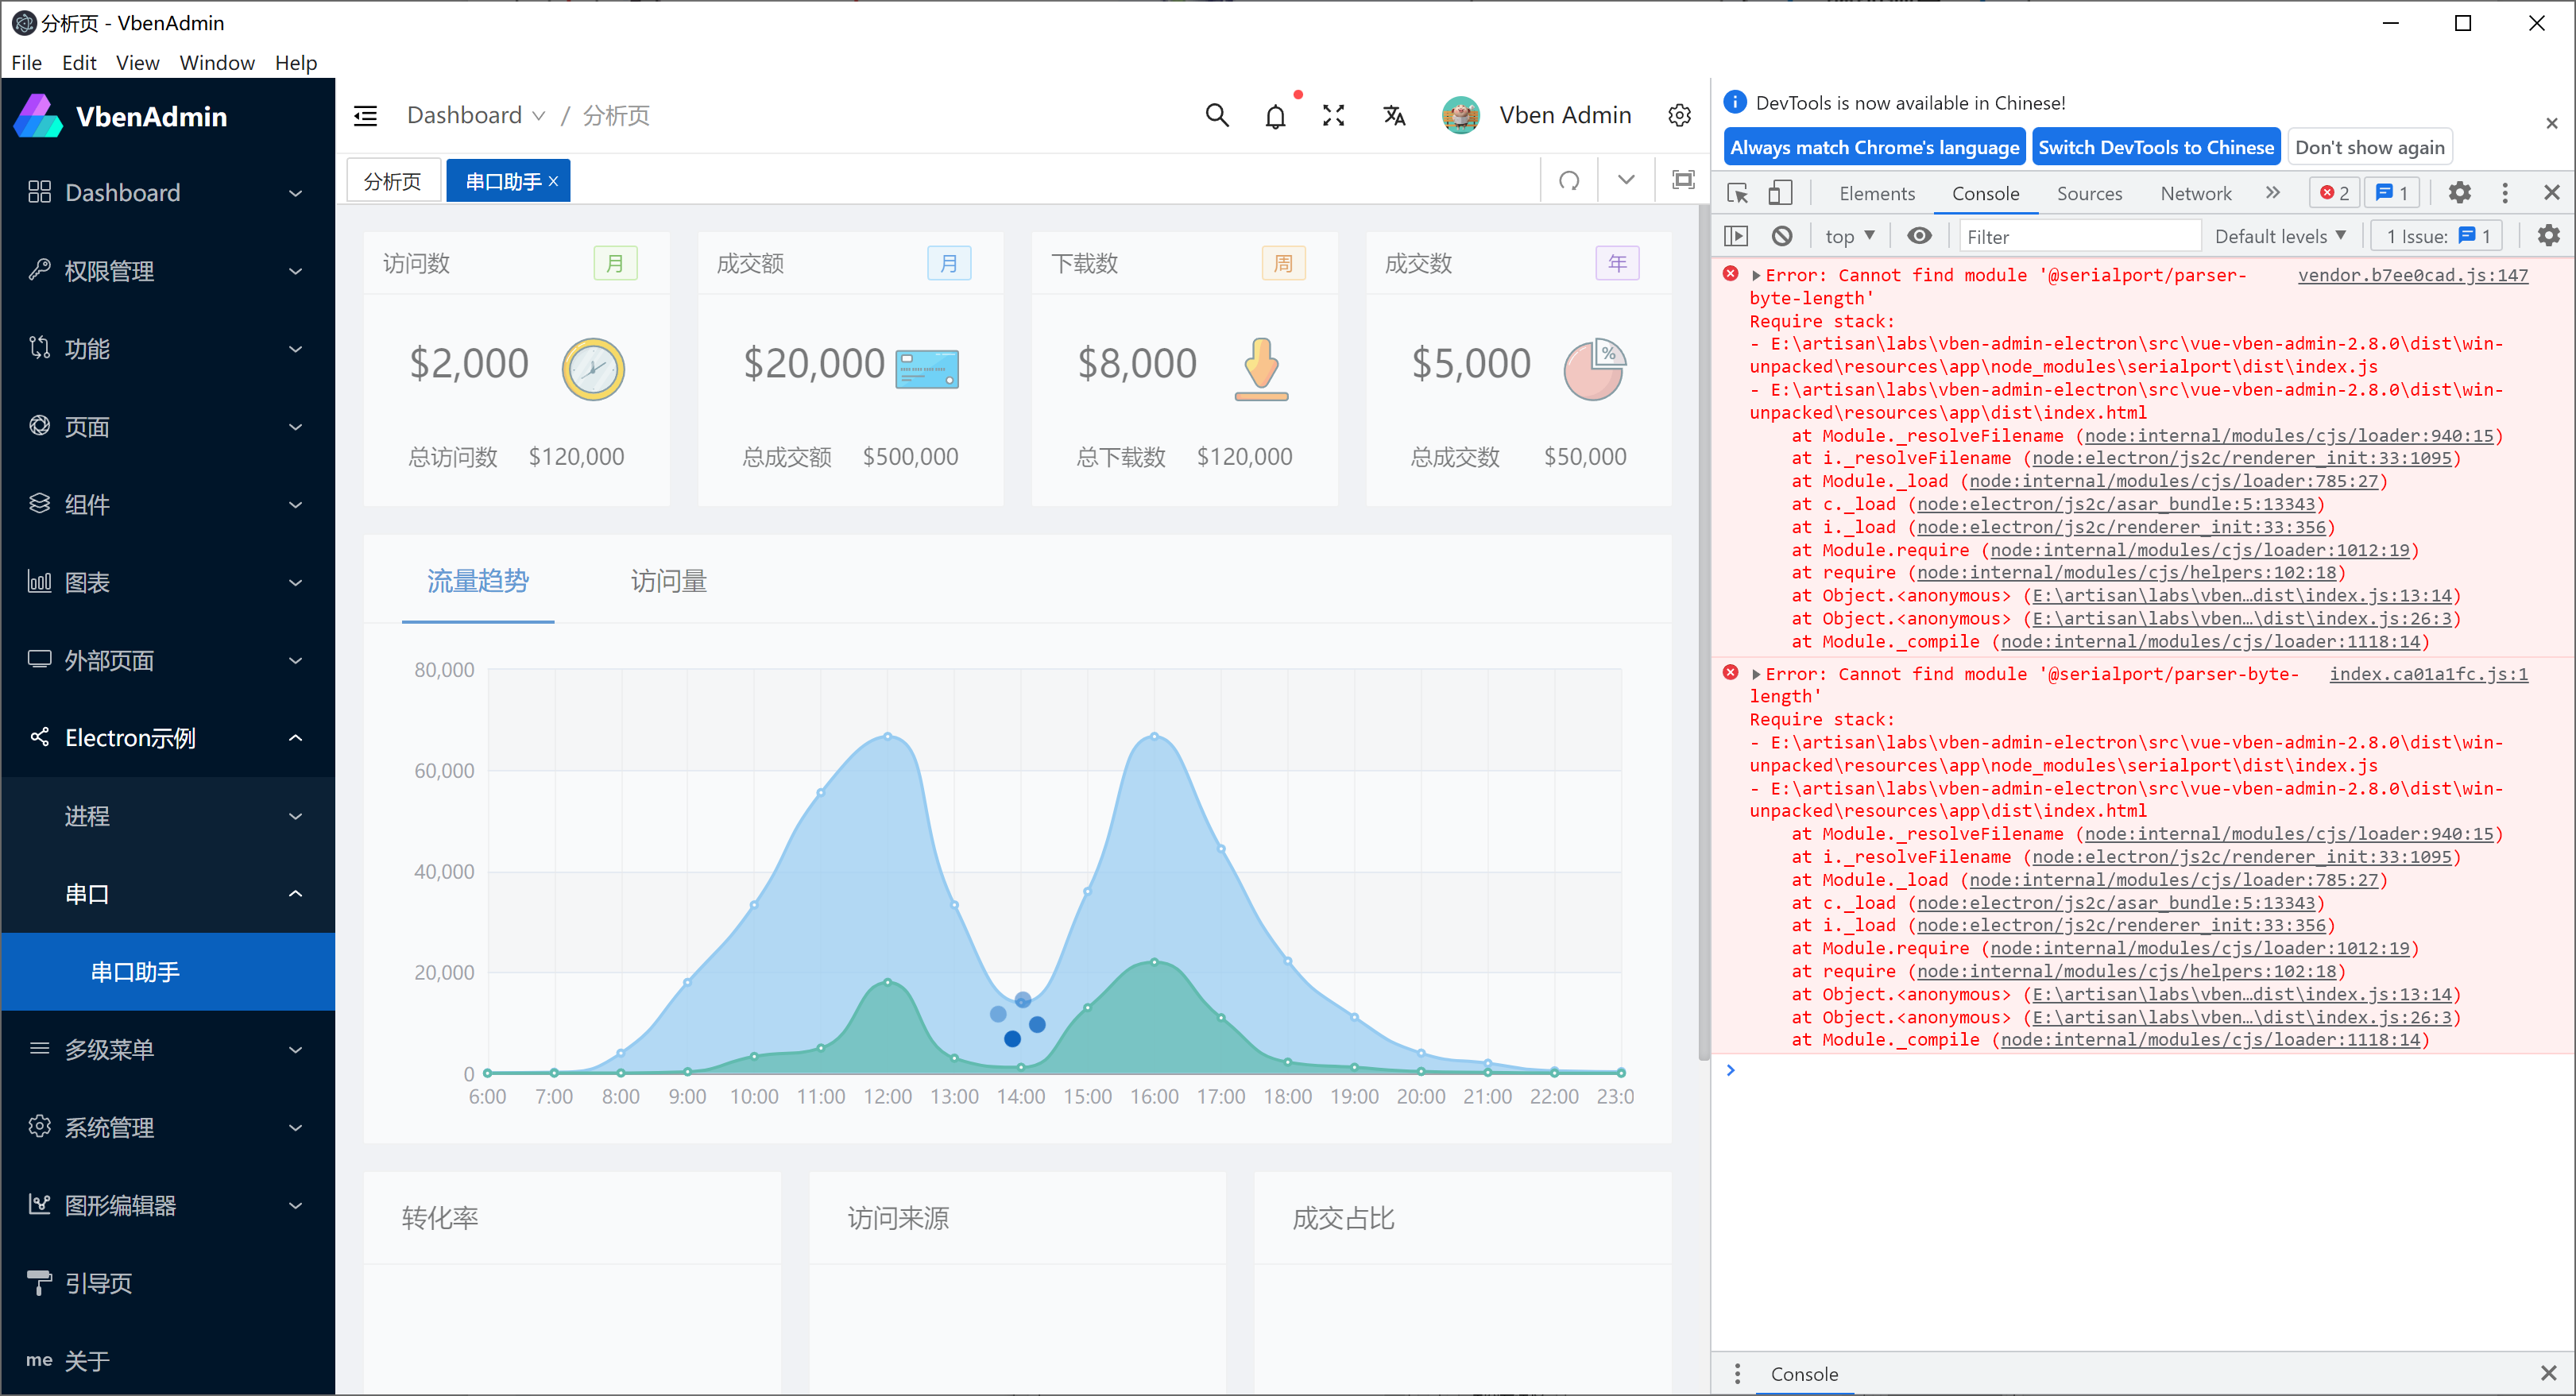The width and height of the screenshot is (2576, 1396).
Task: Open header settings gear next to avatar
Action: point(1679,115)
